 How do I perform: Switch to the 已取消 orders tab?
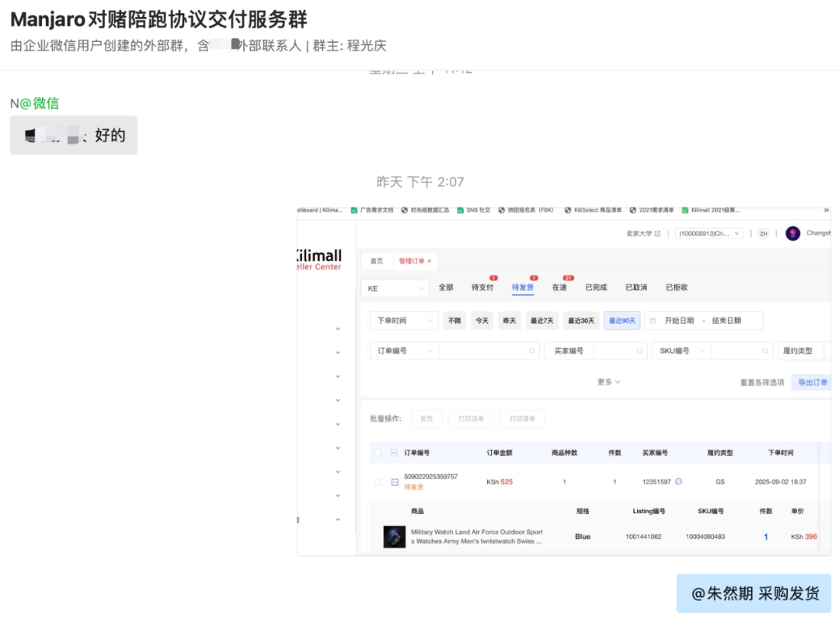[x=636, y=287]
